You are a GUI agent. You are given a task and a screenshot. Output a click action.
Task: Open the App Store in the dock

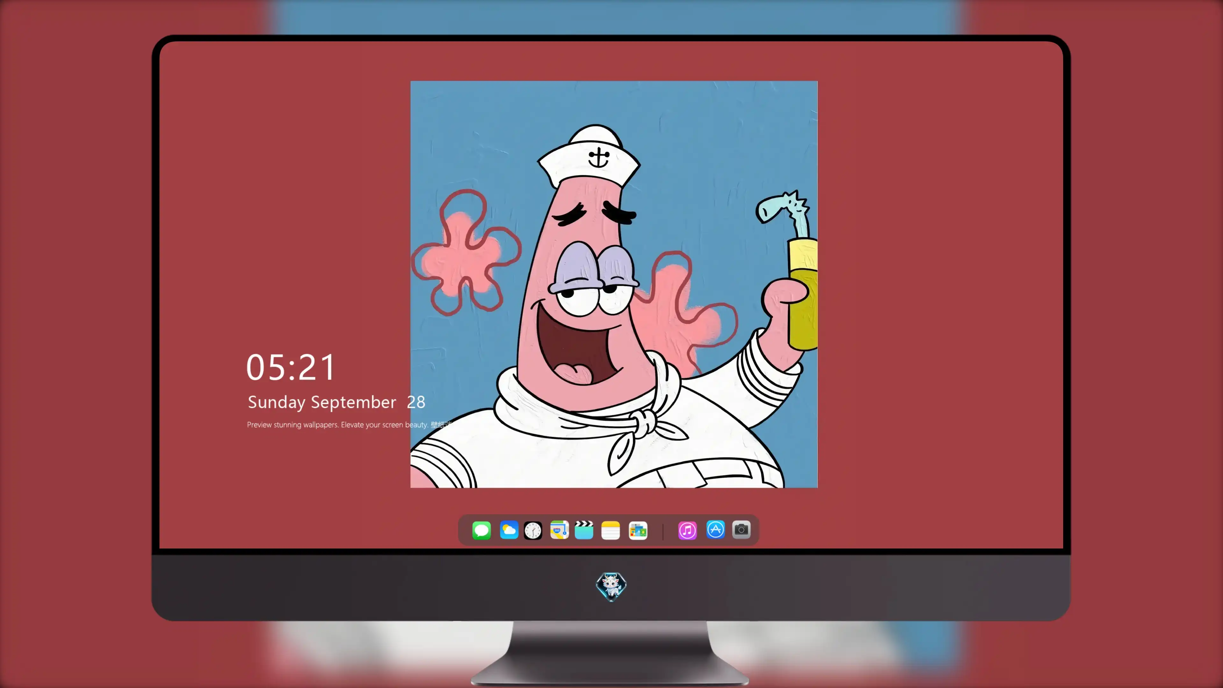pos(715,529)
